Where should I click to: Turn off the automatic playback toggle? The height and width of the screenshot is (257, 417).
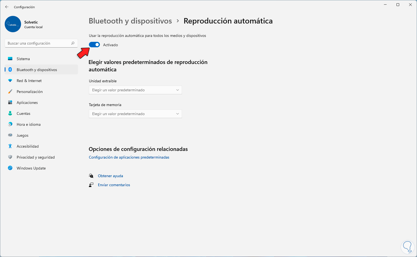tap(94, 45)
